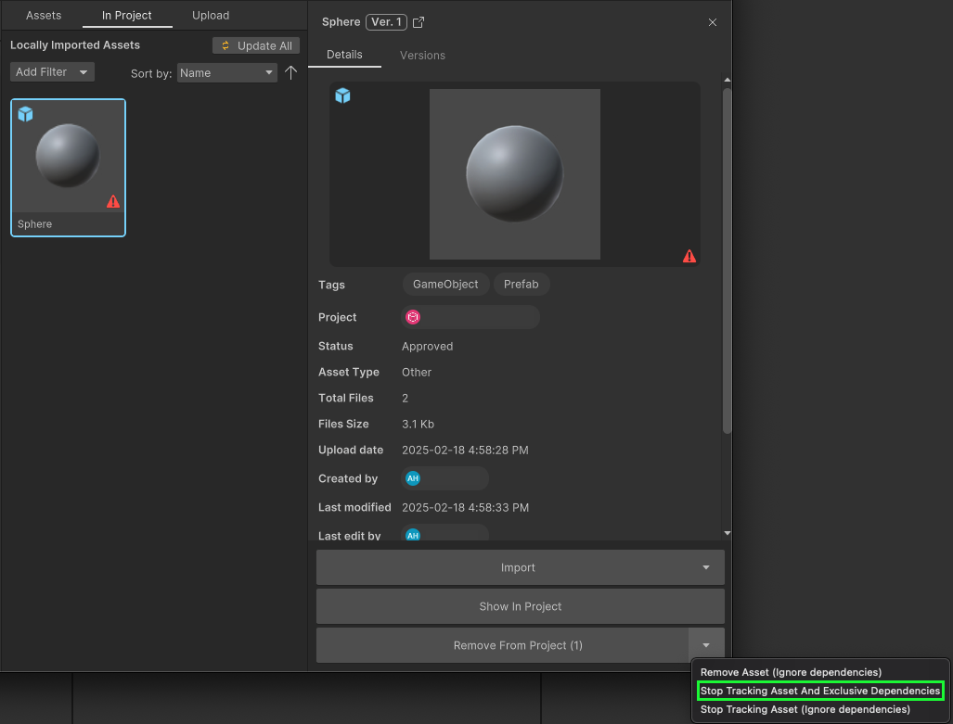Click warning icon in details preview corner

click(689, 256)
